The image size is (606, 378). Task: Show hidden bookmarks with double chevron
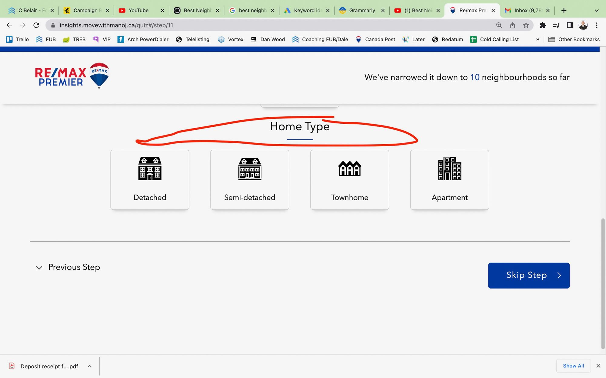pos(538,39)
